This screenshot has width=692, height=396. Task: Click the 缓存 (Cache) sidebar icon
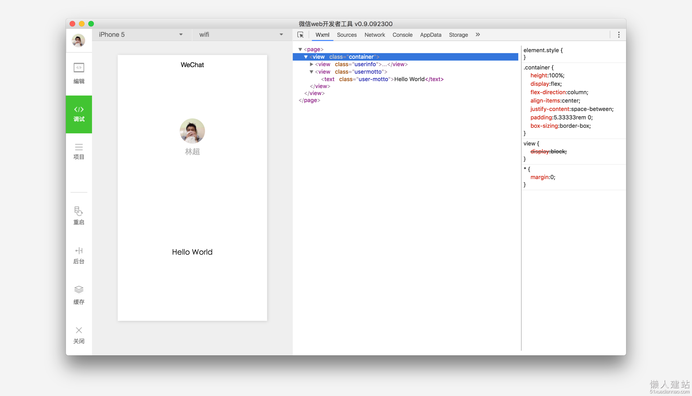79,294
